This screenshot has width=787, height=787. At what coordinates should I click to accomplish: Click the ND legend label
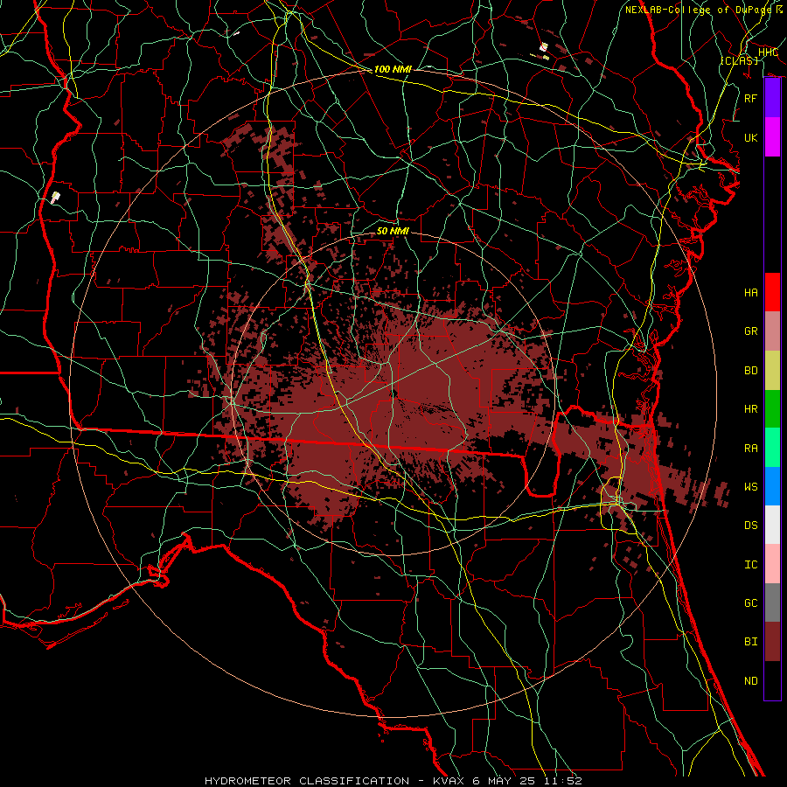point(750,680)
